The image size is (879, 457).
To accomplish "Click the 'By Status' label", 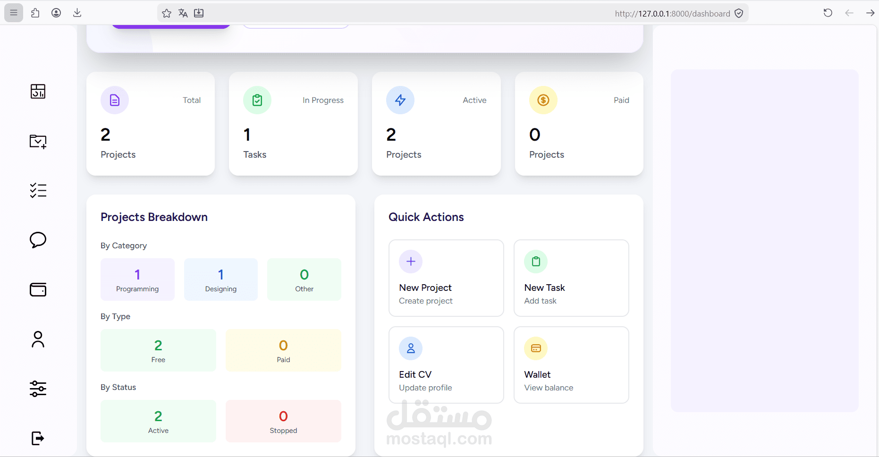I will [x=118, y=387].
